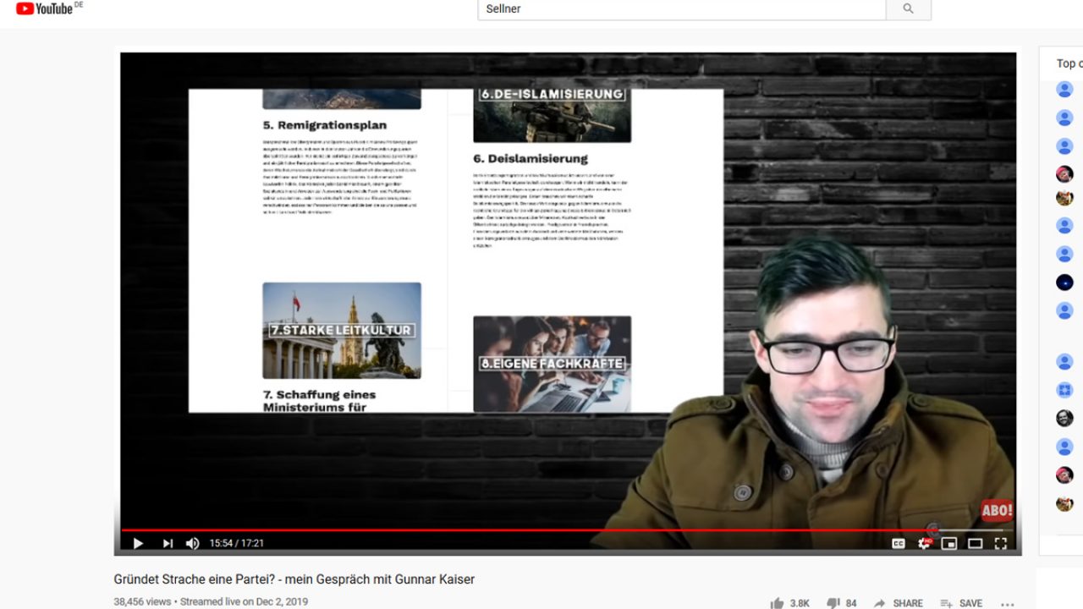This screenshot has width=1083, height=609.
Task: Mute the video volume
Action: (193, 543)
